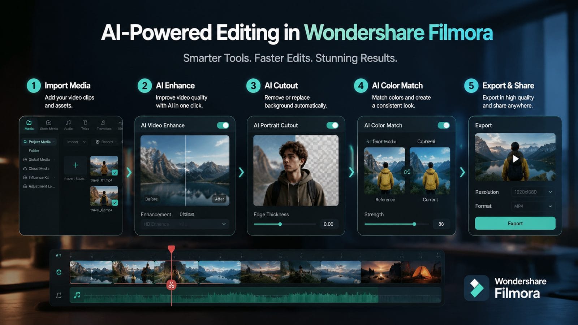The image size is (578, 325).
Task: Switch to the Titles tab
Action: pyautogui.click(x=85, y=125)
